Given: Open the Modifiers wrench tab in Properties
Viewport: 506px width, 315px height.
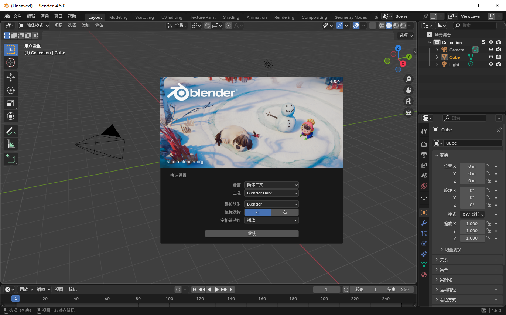Looking at the screenshot, I should click(424, 223).
